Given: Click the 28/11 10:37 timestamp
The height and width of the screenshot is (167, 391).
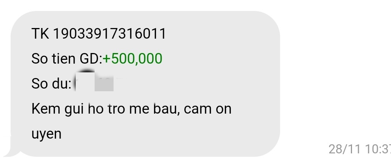Looking at the screenshot, I should point(360,149).
